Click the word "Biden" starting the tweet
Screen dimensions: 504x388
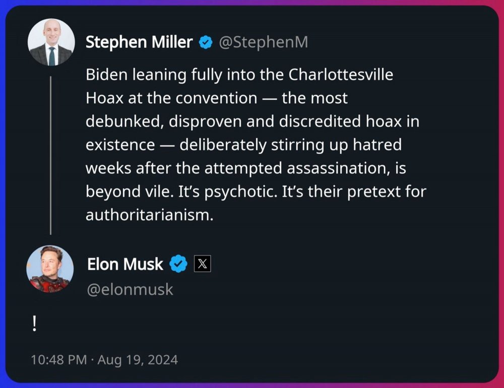click(x=107, y=75)
